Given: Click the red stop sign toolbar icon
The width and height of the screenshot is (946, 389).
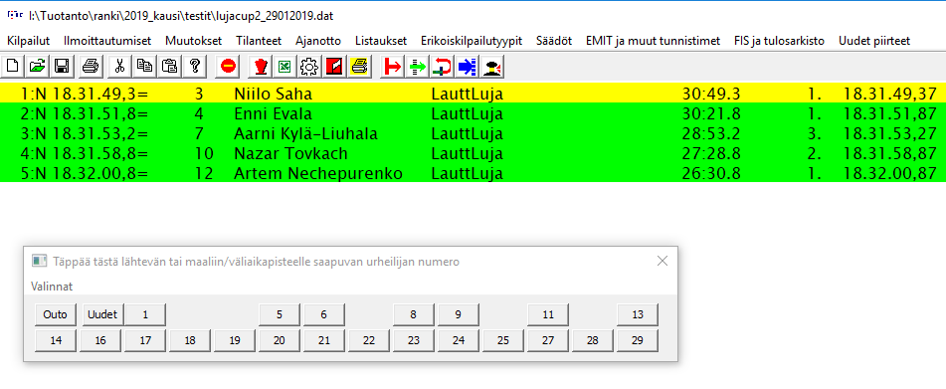Looking at the screenshot, I should pos(228,67).
